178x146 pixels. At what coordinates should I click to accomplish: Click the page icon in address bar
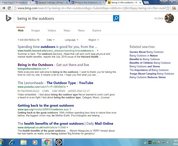15,8
